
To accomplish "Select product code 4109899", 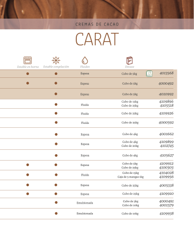I will (166, 142).
